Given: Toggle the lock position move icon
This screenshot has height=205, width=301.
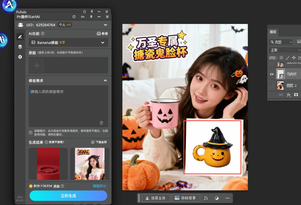Looking at the screenshot, I should (x=294, y=58).
